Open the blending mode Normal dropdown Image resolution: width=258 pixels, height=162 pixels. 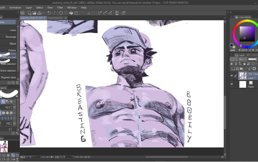(x=243, y=59)
